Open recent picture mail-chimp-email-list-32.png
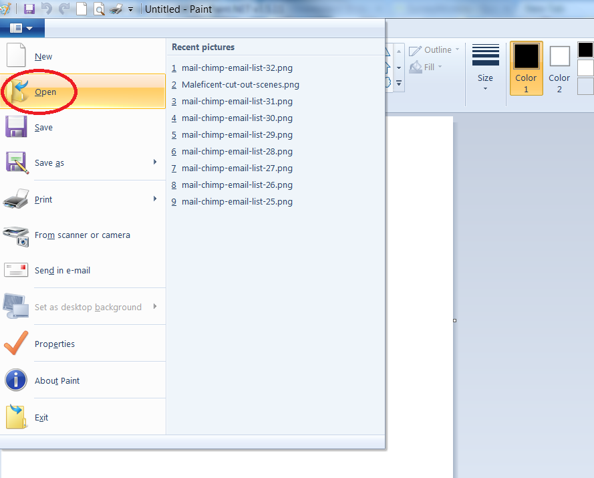 [x=237, y=68]
